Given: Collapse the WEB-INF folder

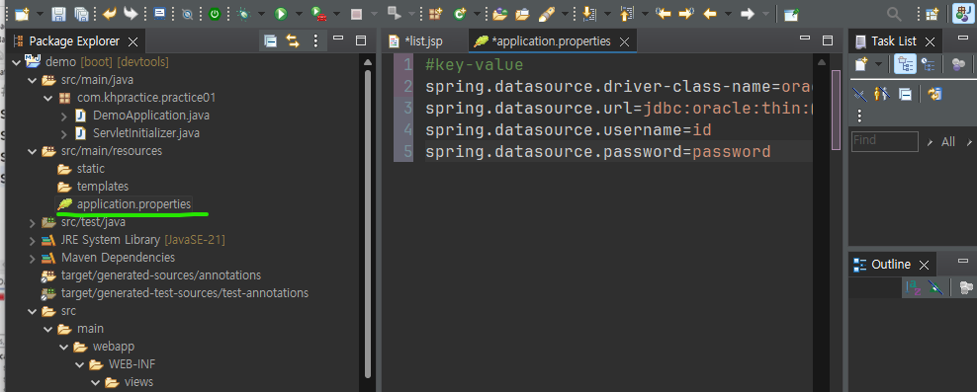Looking at the screenshot, I should click(x=79, y=364).
